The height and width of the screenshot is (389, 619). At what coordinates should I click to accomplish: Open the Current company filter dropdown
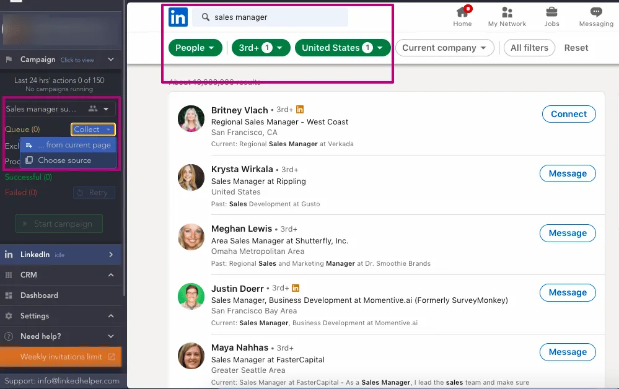pyautogui.click(x=444, y=48)
